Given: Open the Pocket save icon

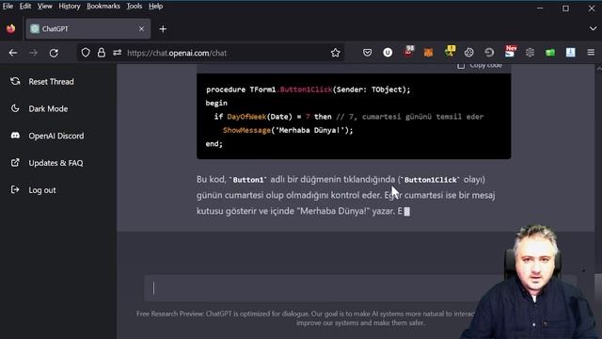Looking at the screenshot, I should 367,53.
